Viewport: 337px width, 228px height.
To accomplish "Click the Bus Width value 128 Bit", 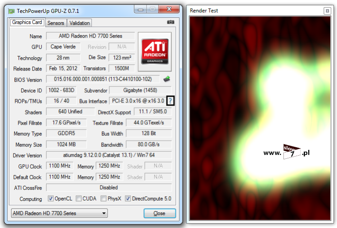I will click(149, 134).
